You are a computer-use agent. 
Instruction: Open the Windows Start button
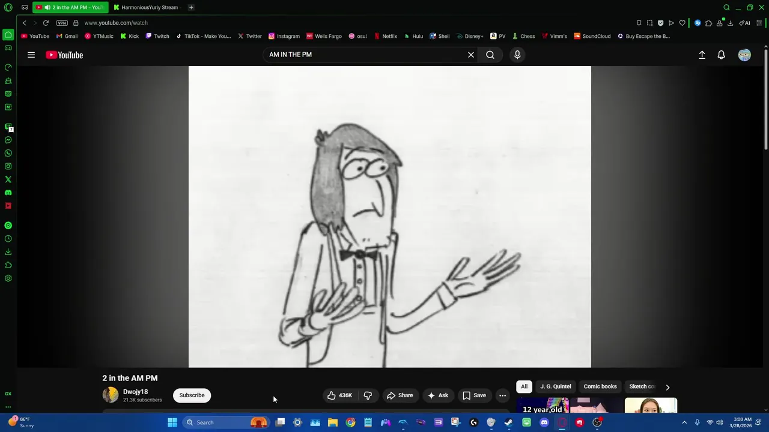(x=172, y=422)
